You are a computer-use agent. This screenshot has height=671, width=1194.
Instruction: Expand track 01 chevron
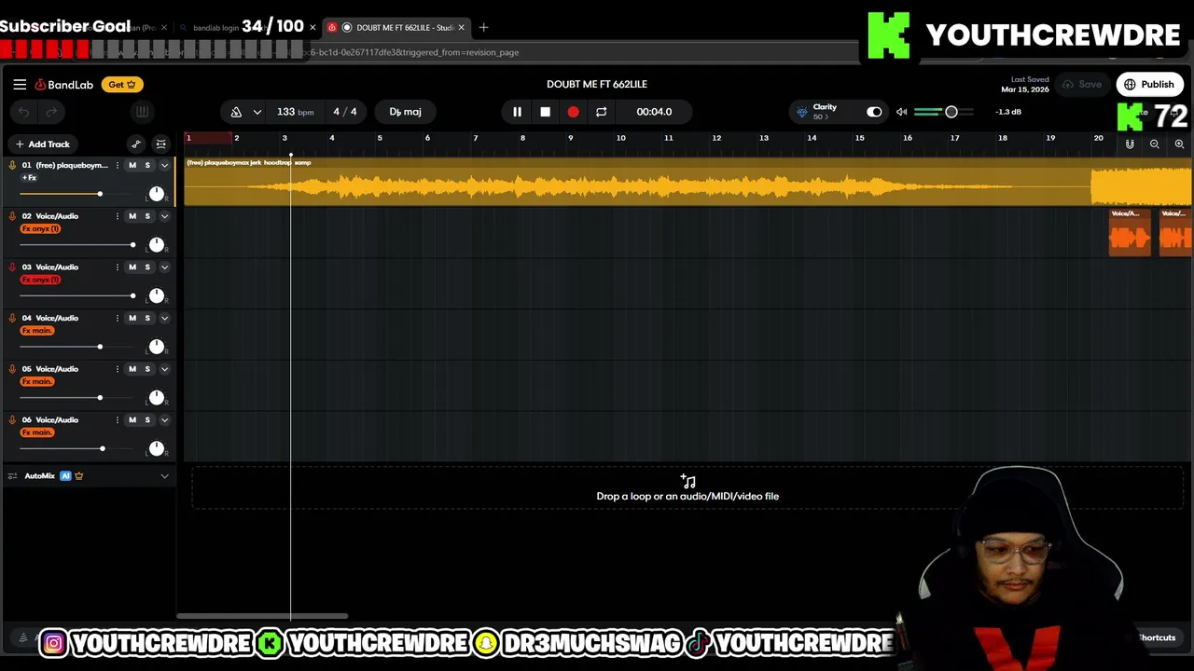point(164,165)
